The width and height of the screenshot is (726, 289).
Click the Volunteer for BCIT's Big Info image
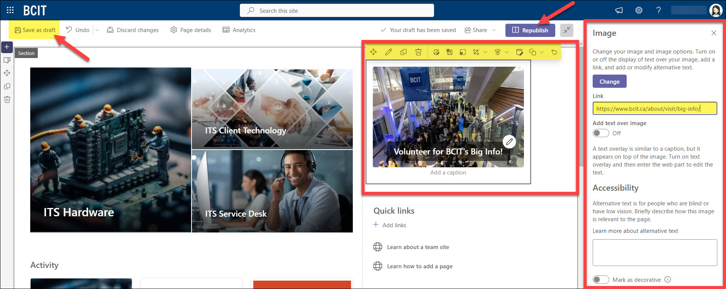tap(448, 117)
